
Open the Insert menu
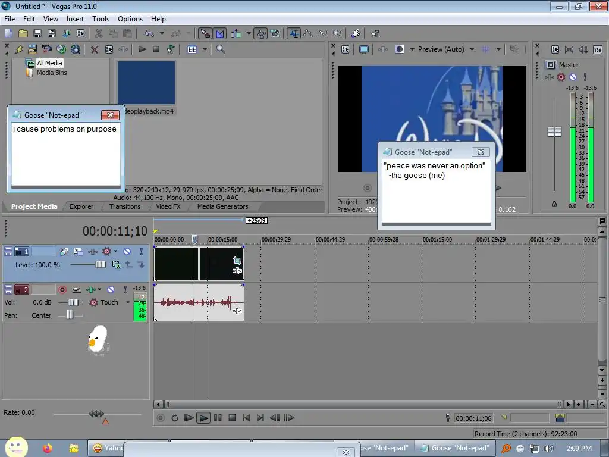point(75,18)
